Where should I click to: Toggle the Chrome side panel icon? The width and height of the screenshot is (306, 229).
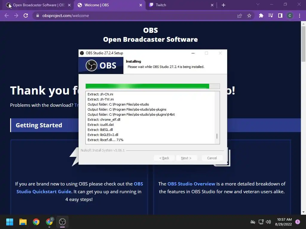(x=280, y=16)
